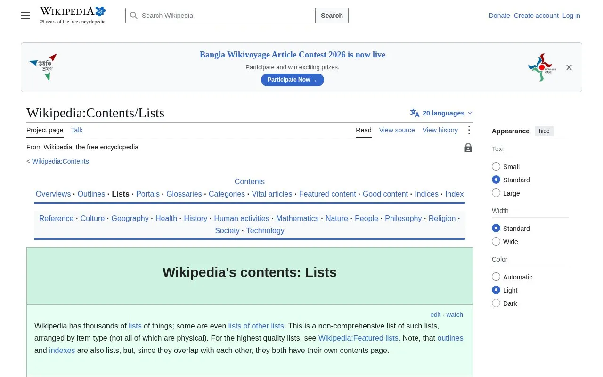
Task: Open the Donate link
Action: tap(499, 16)
